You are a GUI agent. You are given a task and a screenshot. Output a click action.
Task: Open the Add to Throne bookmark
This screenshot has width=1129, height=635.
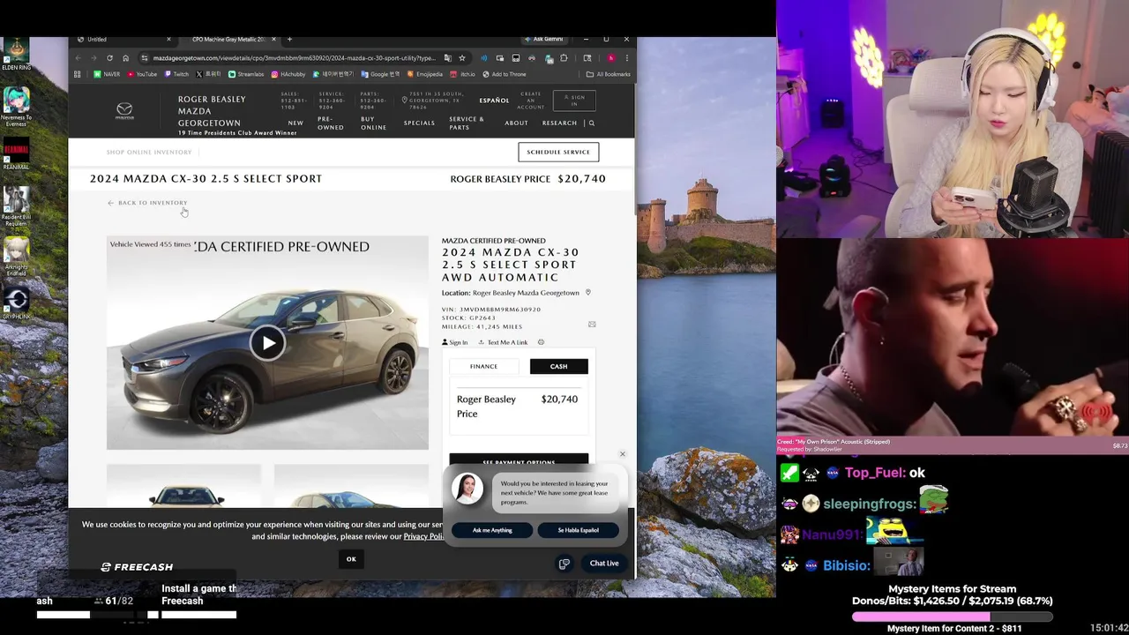tap(504, 74)
